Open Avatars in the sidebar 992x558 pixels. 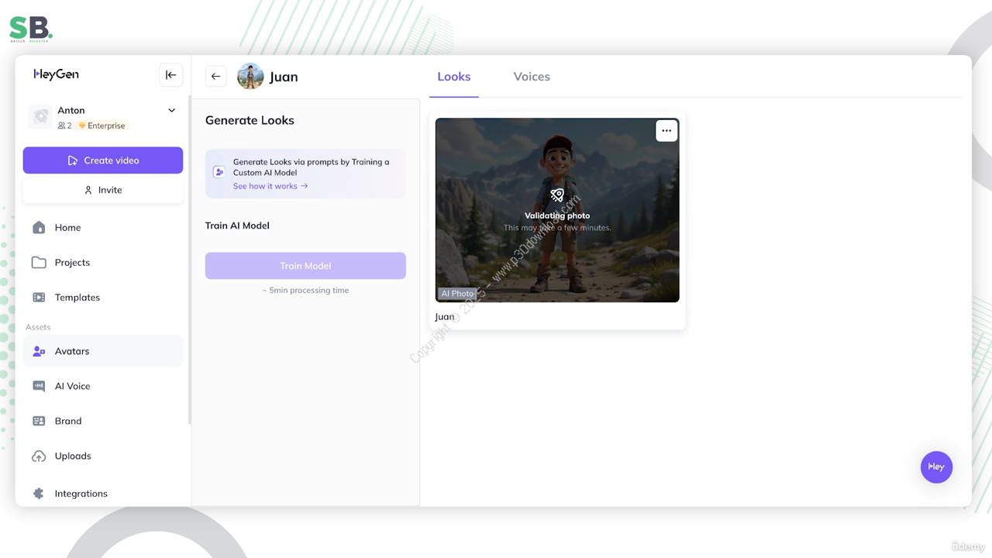click(72, 351)
